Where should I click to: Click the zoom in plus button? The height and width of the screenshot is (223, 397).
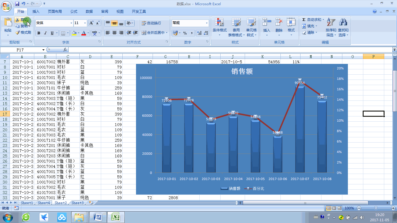(393, 208)
